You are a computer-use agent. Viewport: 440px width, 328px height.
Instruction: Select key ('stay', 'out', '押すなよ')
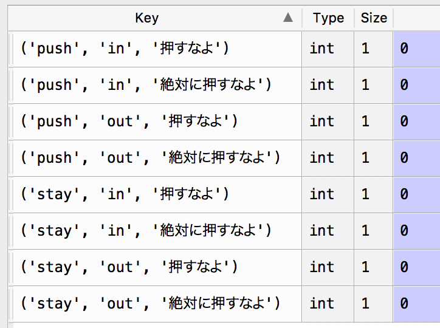pos(129,267)
